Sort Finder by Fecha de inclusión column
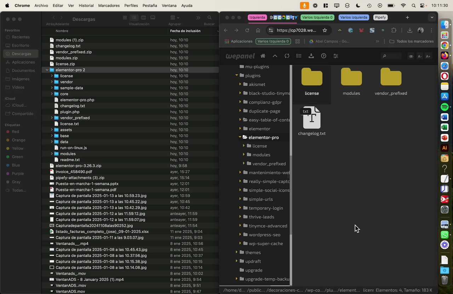The image size is (453, 294). point(185,31)
